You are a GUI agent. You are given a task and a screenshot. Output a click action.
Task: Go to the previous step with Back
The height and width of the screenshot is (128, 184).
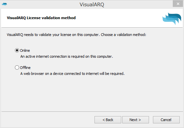tap(108, 120)
